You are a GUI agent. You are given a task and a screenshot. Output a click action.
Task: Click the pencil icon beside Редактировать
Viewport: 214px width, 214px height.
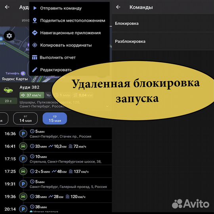(34, 70)
